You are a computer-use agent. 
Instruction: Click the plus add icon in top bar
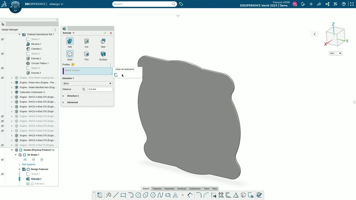(311, 4)
